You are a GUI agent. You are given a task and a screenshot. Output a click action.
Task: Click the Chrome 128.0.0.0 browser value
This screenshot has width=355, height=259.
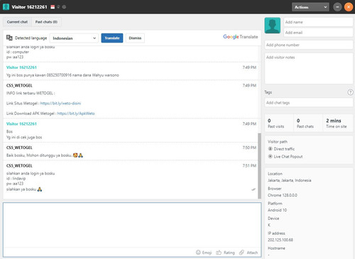(x=283, y=195)
